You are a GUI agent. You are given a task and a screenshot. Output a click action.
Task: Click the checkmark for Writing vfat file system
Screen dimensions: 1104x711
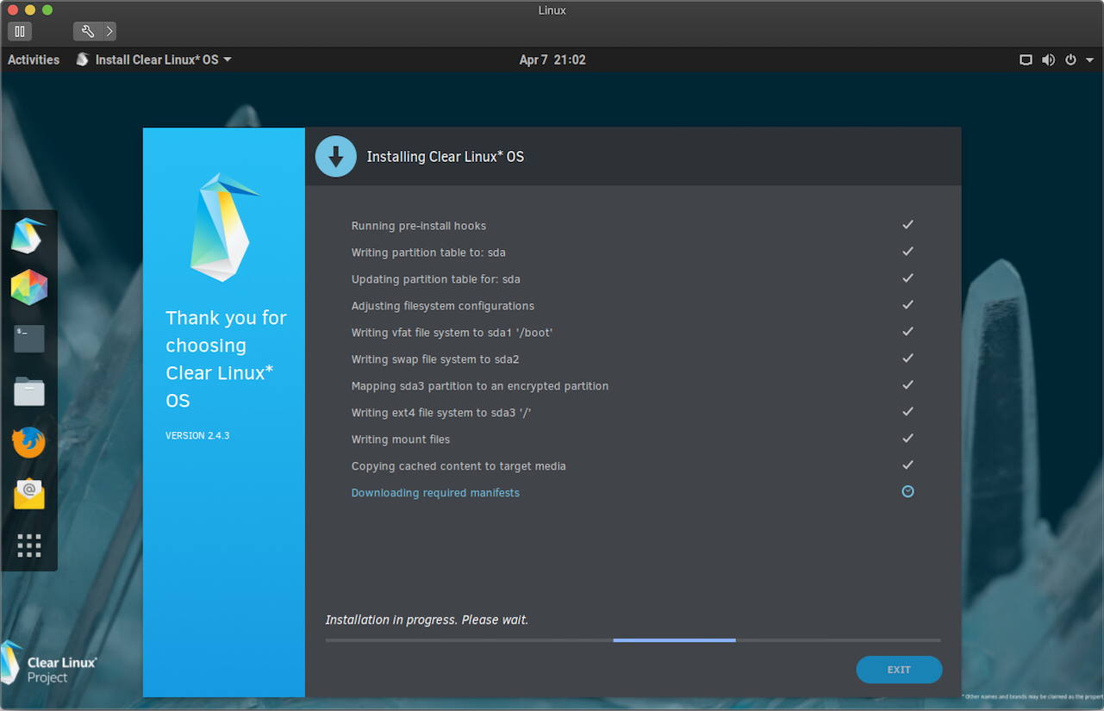(908, 332)
